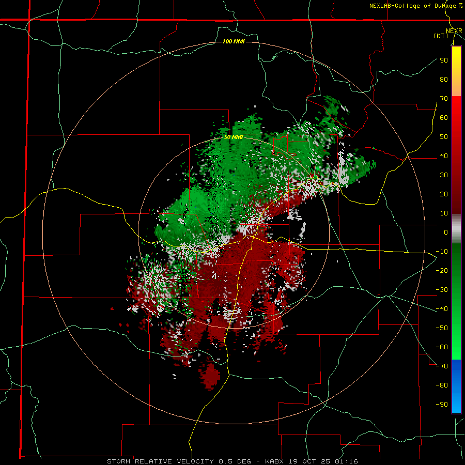
Task: Click the 10 value on the velocity scale
Action: (444, 213)
